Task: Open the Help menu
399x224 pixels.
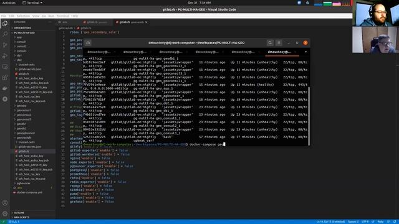Action: (x=75, y=16)
